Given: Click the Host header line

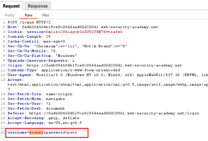Looking at the screenshot, I should point(83,27).
